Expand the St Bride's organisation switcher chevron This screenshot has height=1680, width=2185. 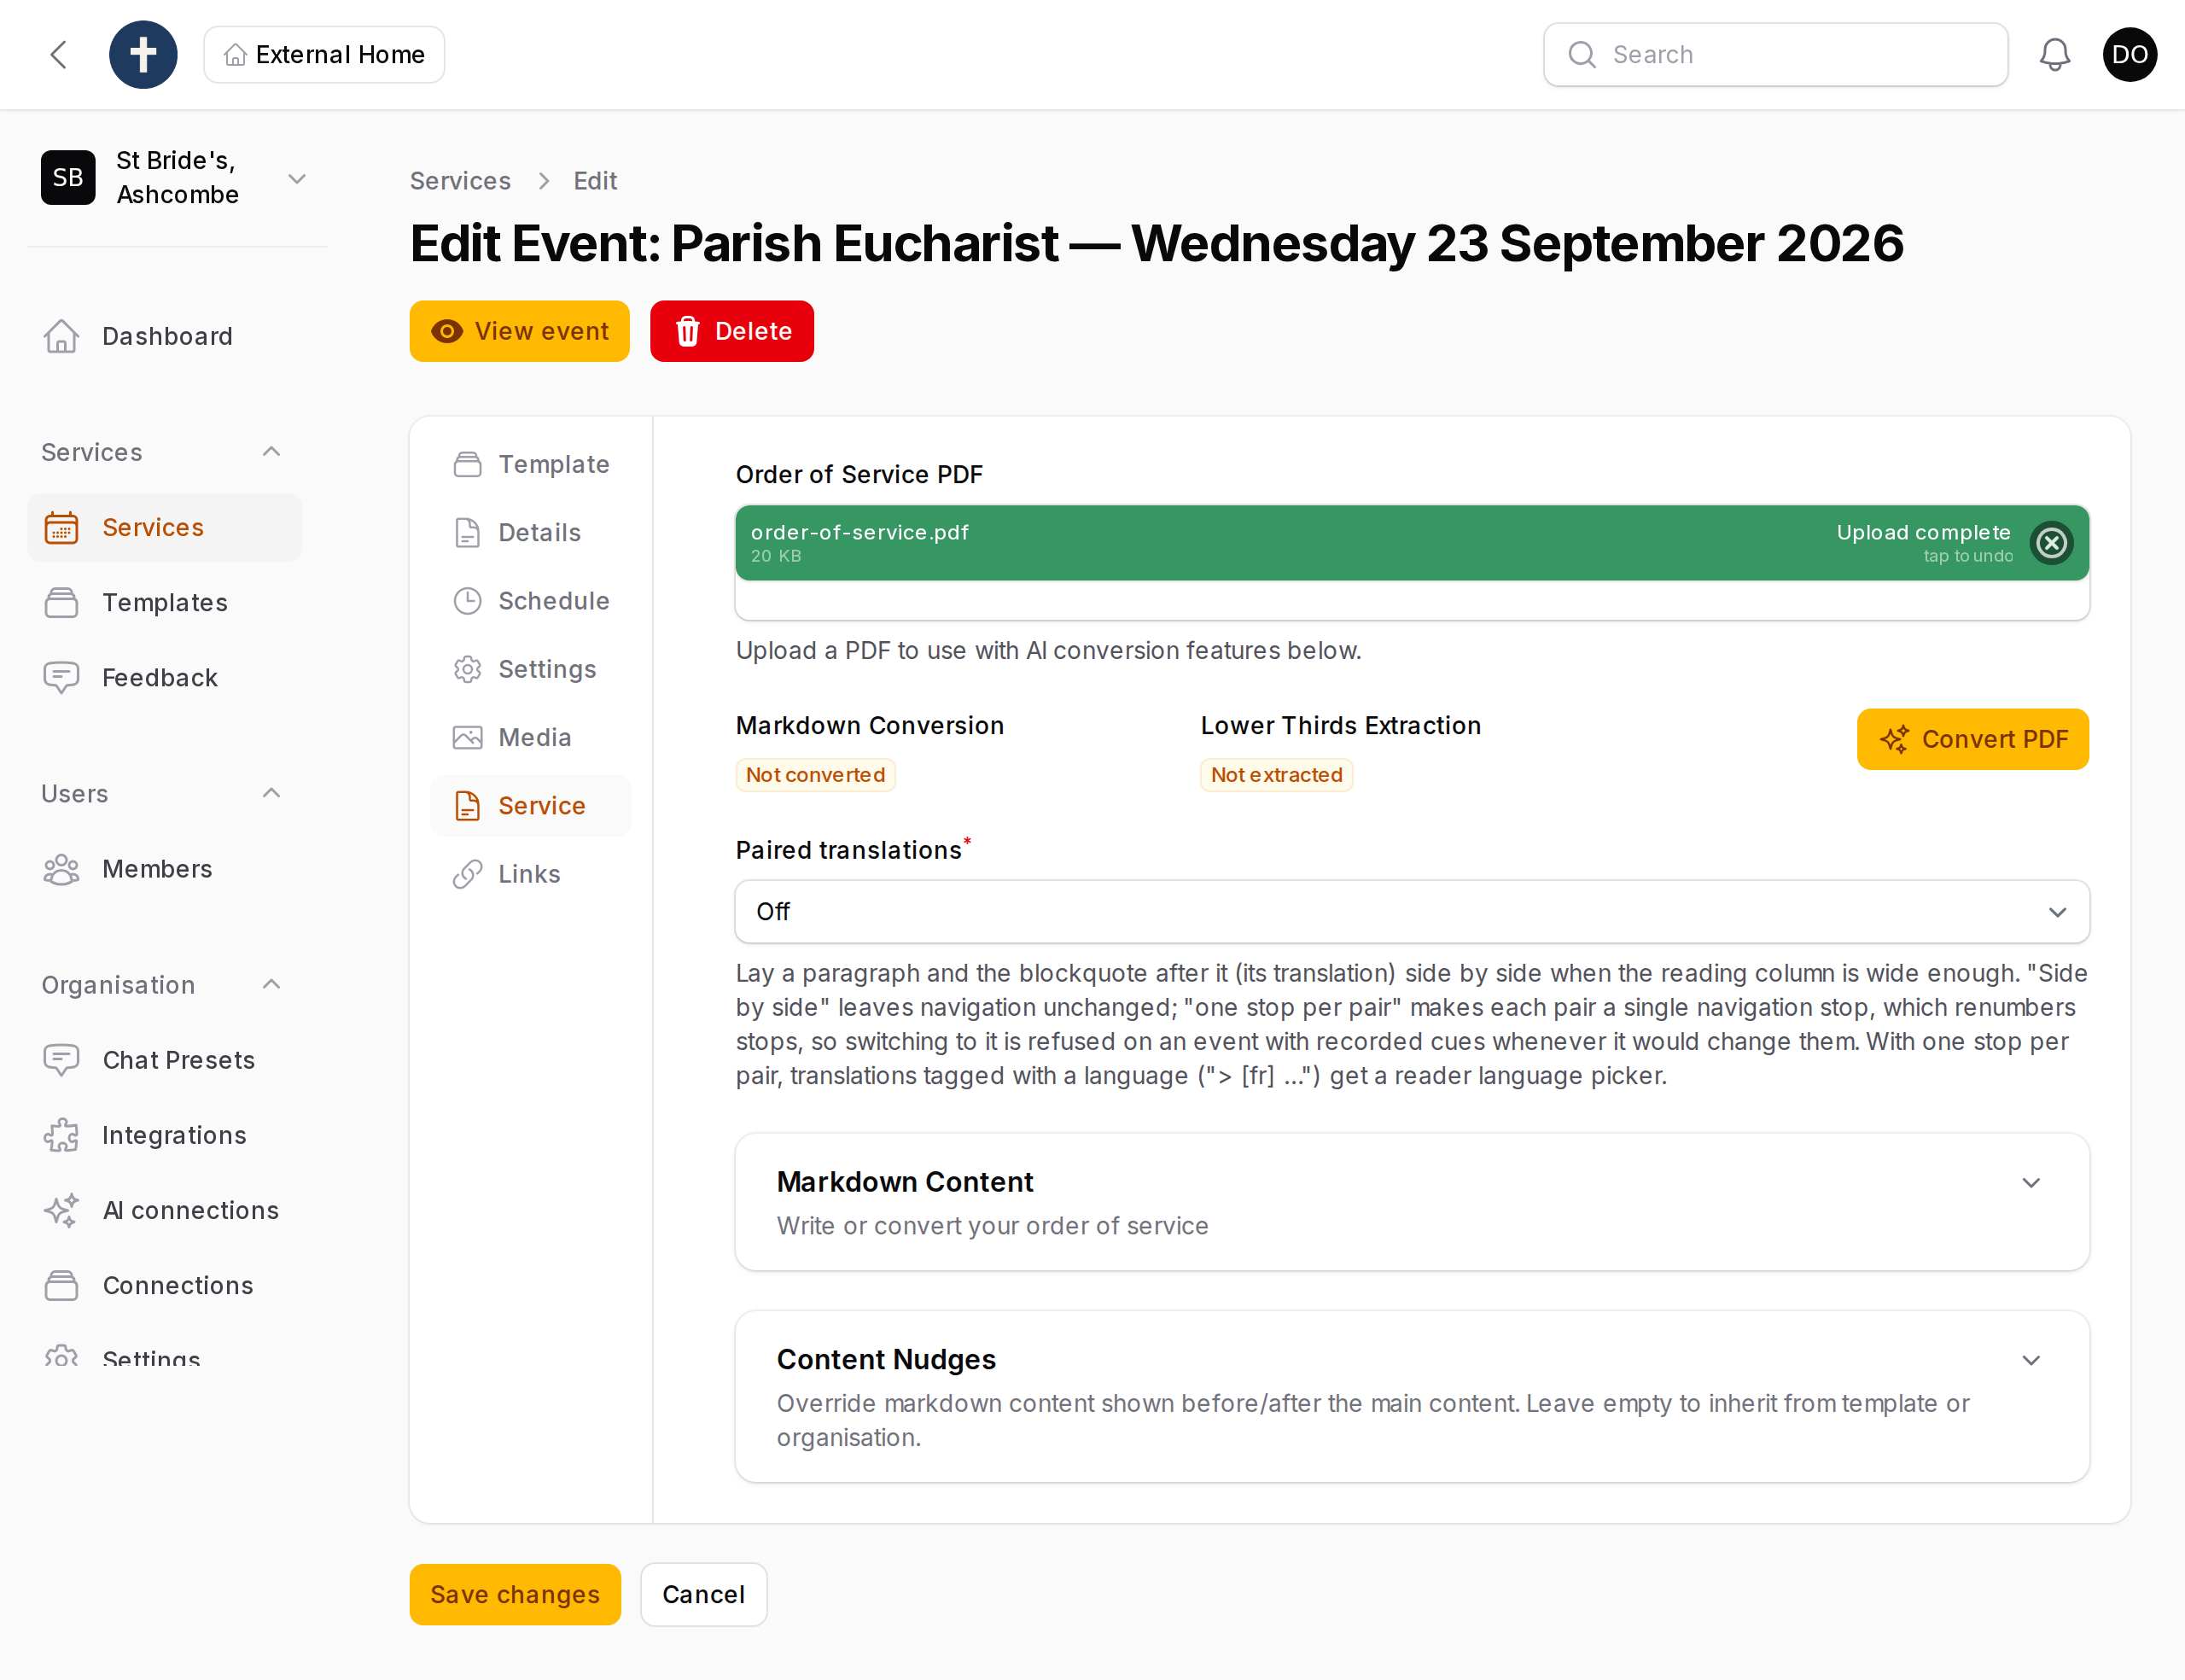click(297, 179)
